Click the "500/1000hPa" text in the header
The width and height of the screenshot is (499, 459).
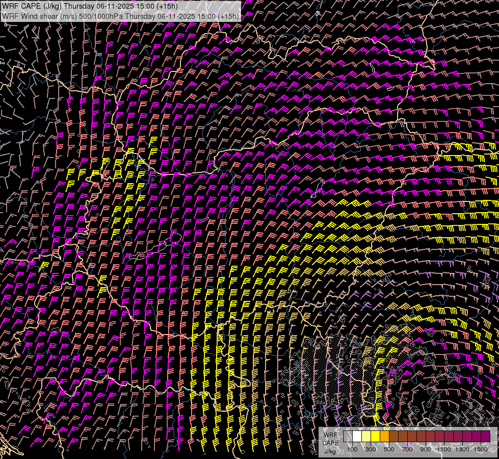(x=101, y=16)
